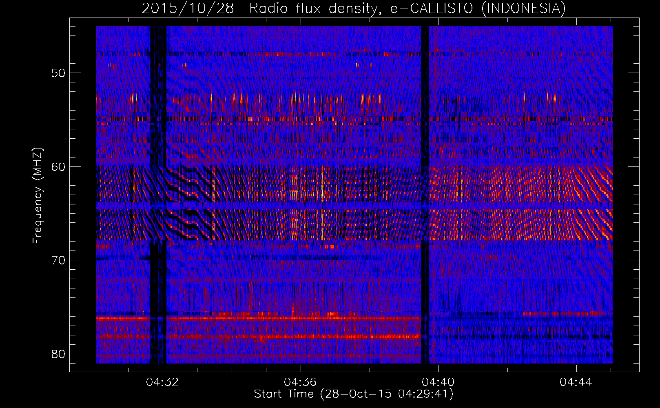Click the 04:36 time axis label
This screenshot has width=660, height=408.
pos(300,382)
